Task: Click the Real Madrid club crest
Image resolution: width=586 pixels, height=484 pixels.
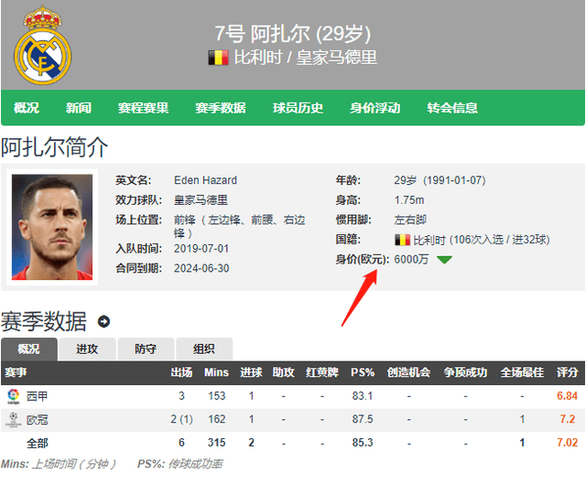Action: click(x=43, y=45)
